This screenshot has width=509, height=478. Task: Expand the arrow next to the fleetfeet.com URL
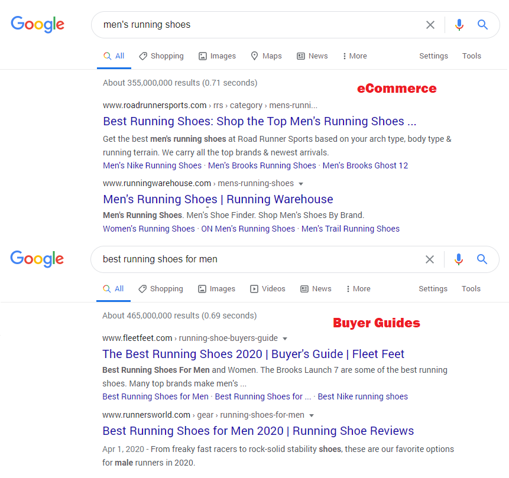coord(285,339)
